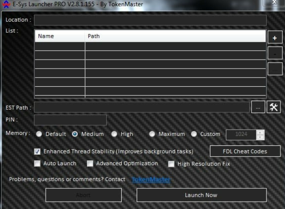The image size is (285, 209).
Task: Click the E-Sys Launcher logo icon
Action: pos(6,4)
